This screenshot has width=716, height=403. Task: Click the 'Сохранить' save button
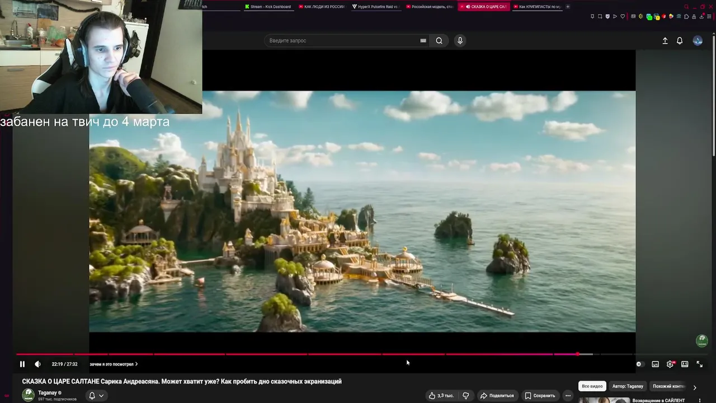[540, 396]
